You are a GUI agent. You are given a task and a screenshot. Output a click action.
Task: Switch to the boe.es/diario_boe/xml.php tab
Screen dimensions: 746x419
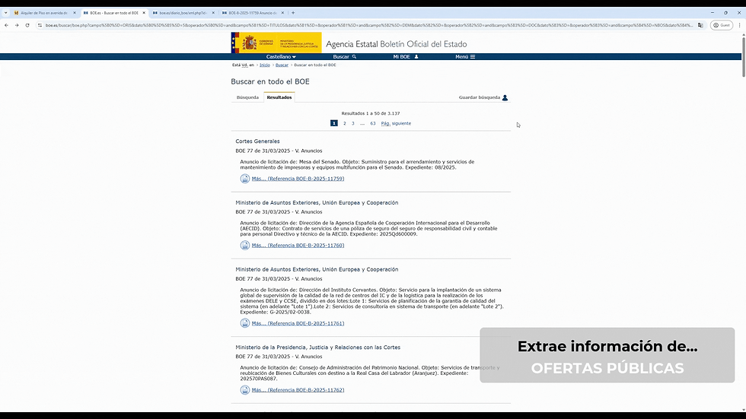point(183,13)
